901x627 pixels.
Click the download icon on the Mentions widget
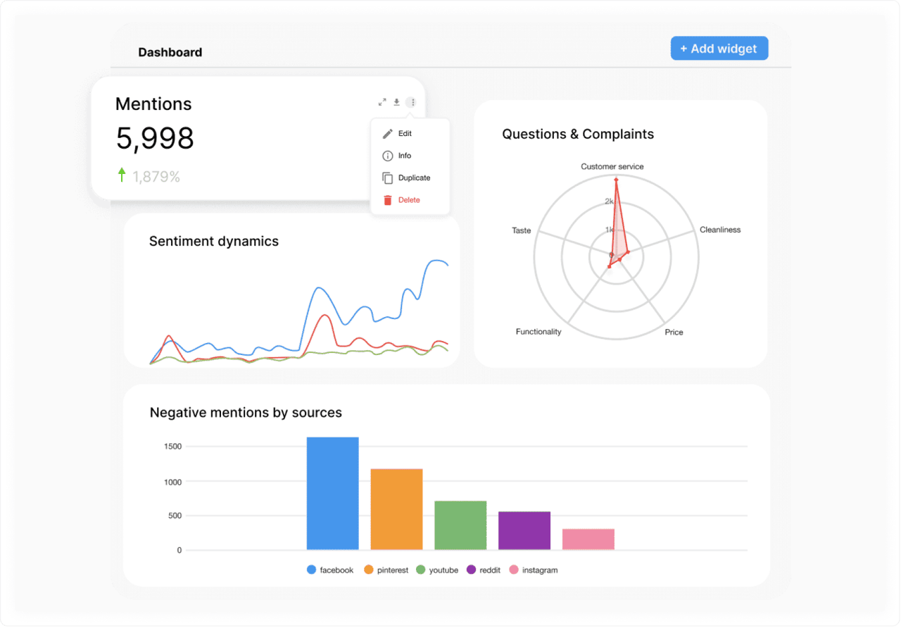pyautogui.click(x=396, y=101)
